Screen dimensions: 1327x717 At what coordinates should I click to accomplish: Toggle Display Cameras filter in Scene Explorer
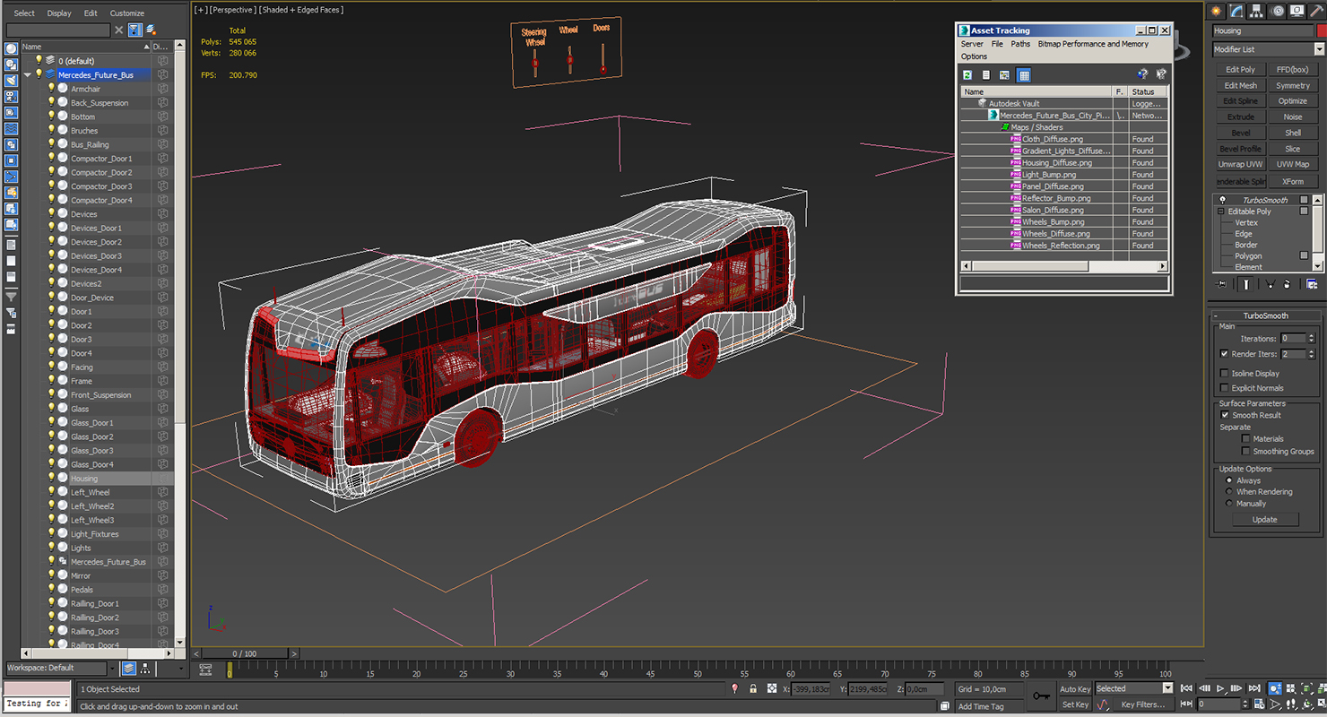click(x=11, y=97)
